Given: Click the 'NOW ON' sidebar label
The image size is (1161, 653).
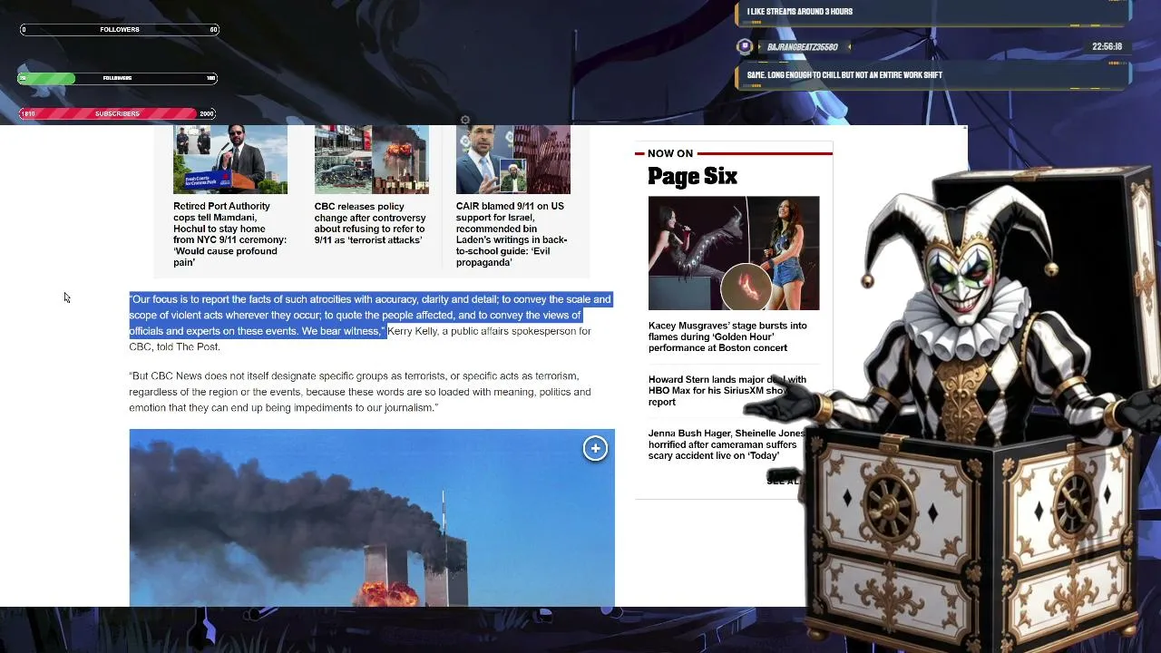Looking at the screenshot, I should [670, 153].
